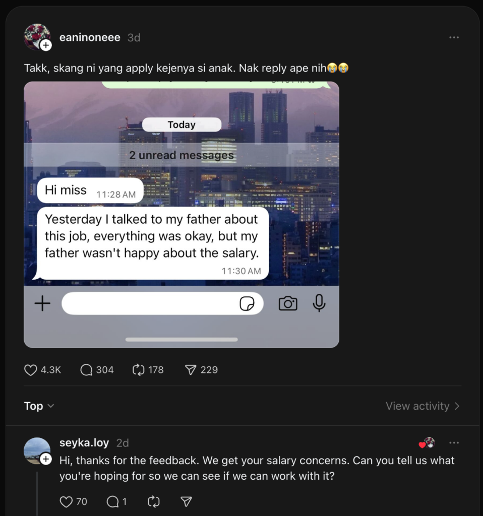Share seyka.loy's reply

click(186, 501)
